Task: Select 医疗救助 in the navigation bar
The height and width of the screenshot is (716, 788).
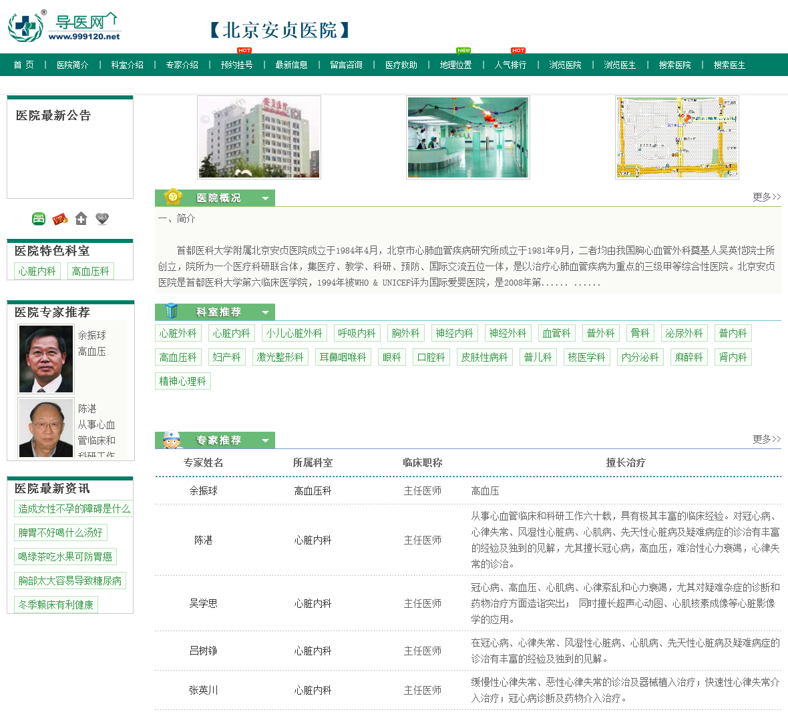Action: click(x=401, y=65)
